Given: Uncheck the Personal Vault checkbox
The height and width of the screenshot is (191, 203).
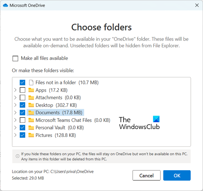Looking at the screenshot, I should [x=22, y=128].
